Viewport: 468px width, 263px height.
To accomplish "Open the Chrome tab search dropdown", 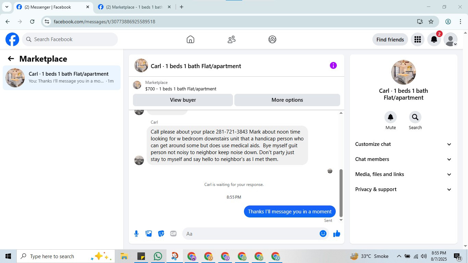I will pyautogui.click(x=7, y=7).
